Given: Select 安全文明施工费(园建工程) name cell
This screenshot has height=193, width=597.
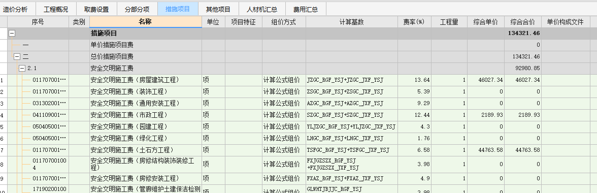Looking at the screenshot, I should coord(146,126).
